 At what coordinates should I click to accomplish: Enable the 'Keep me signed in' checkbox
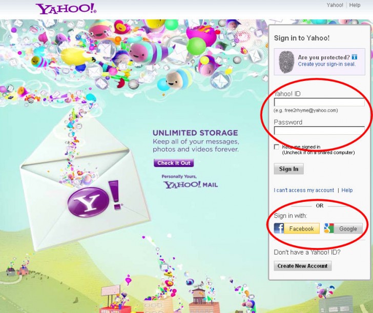tap(277, 147)
